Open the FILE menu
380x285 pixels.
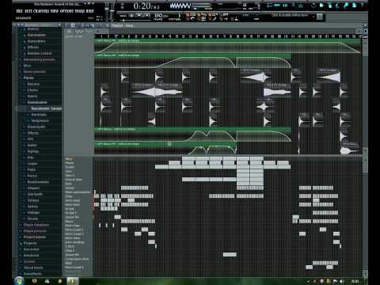click(x=20, y=11)
